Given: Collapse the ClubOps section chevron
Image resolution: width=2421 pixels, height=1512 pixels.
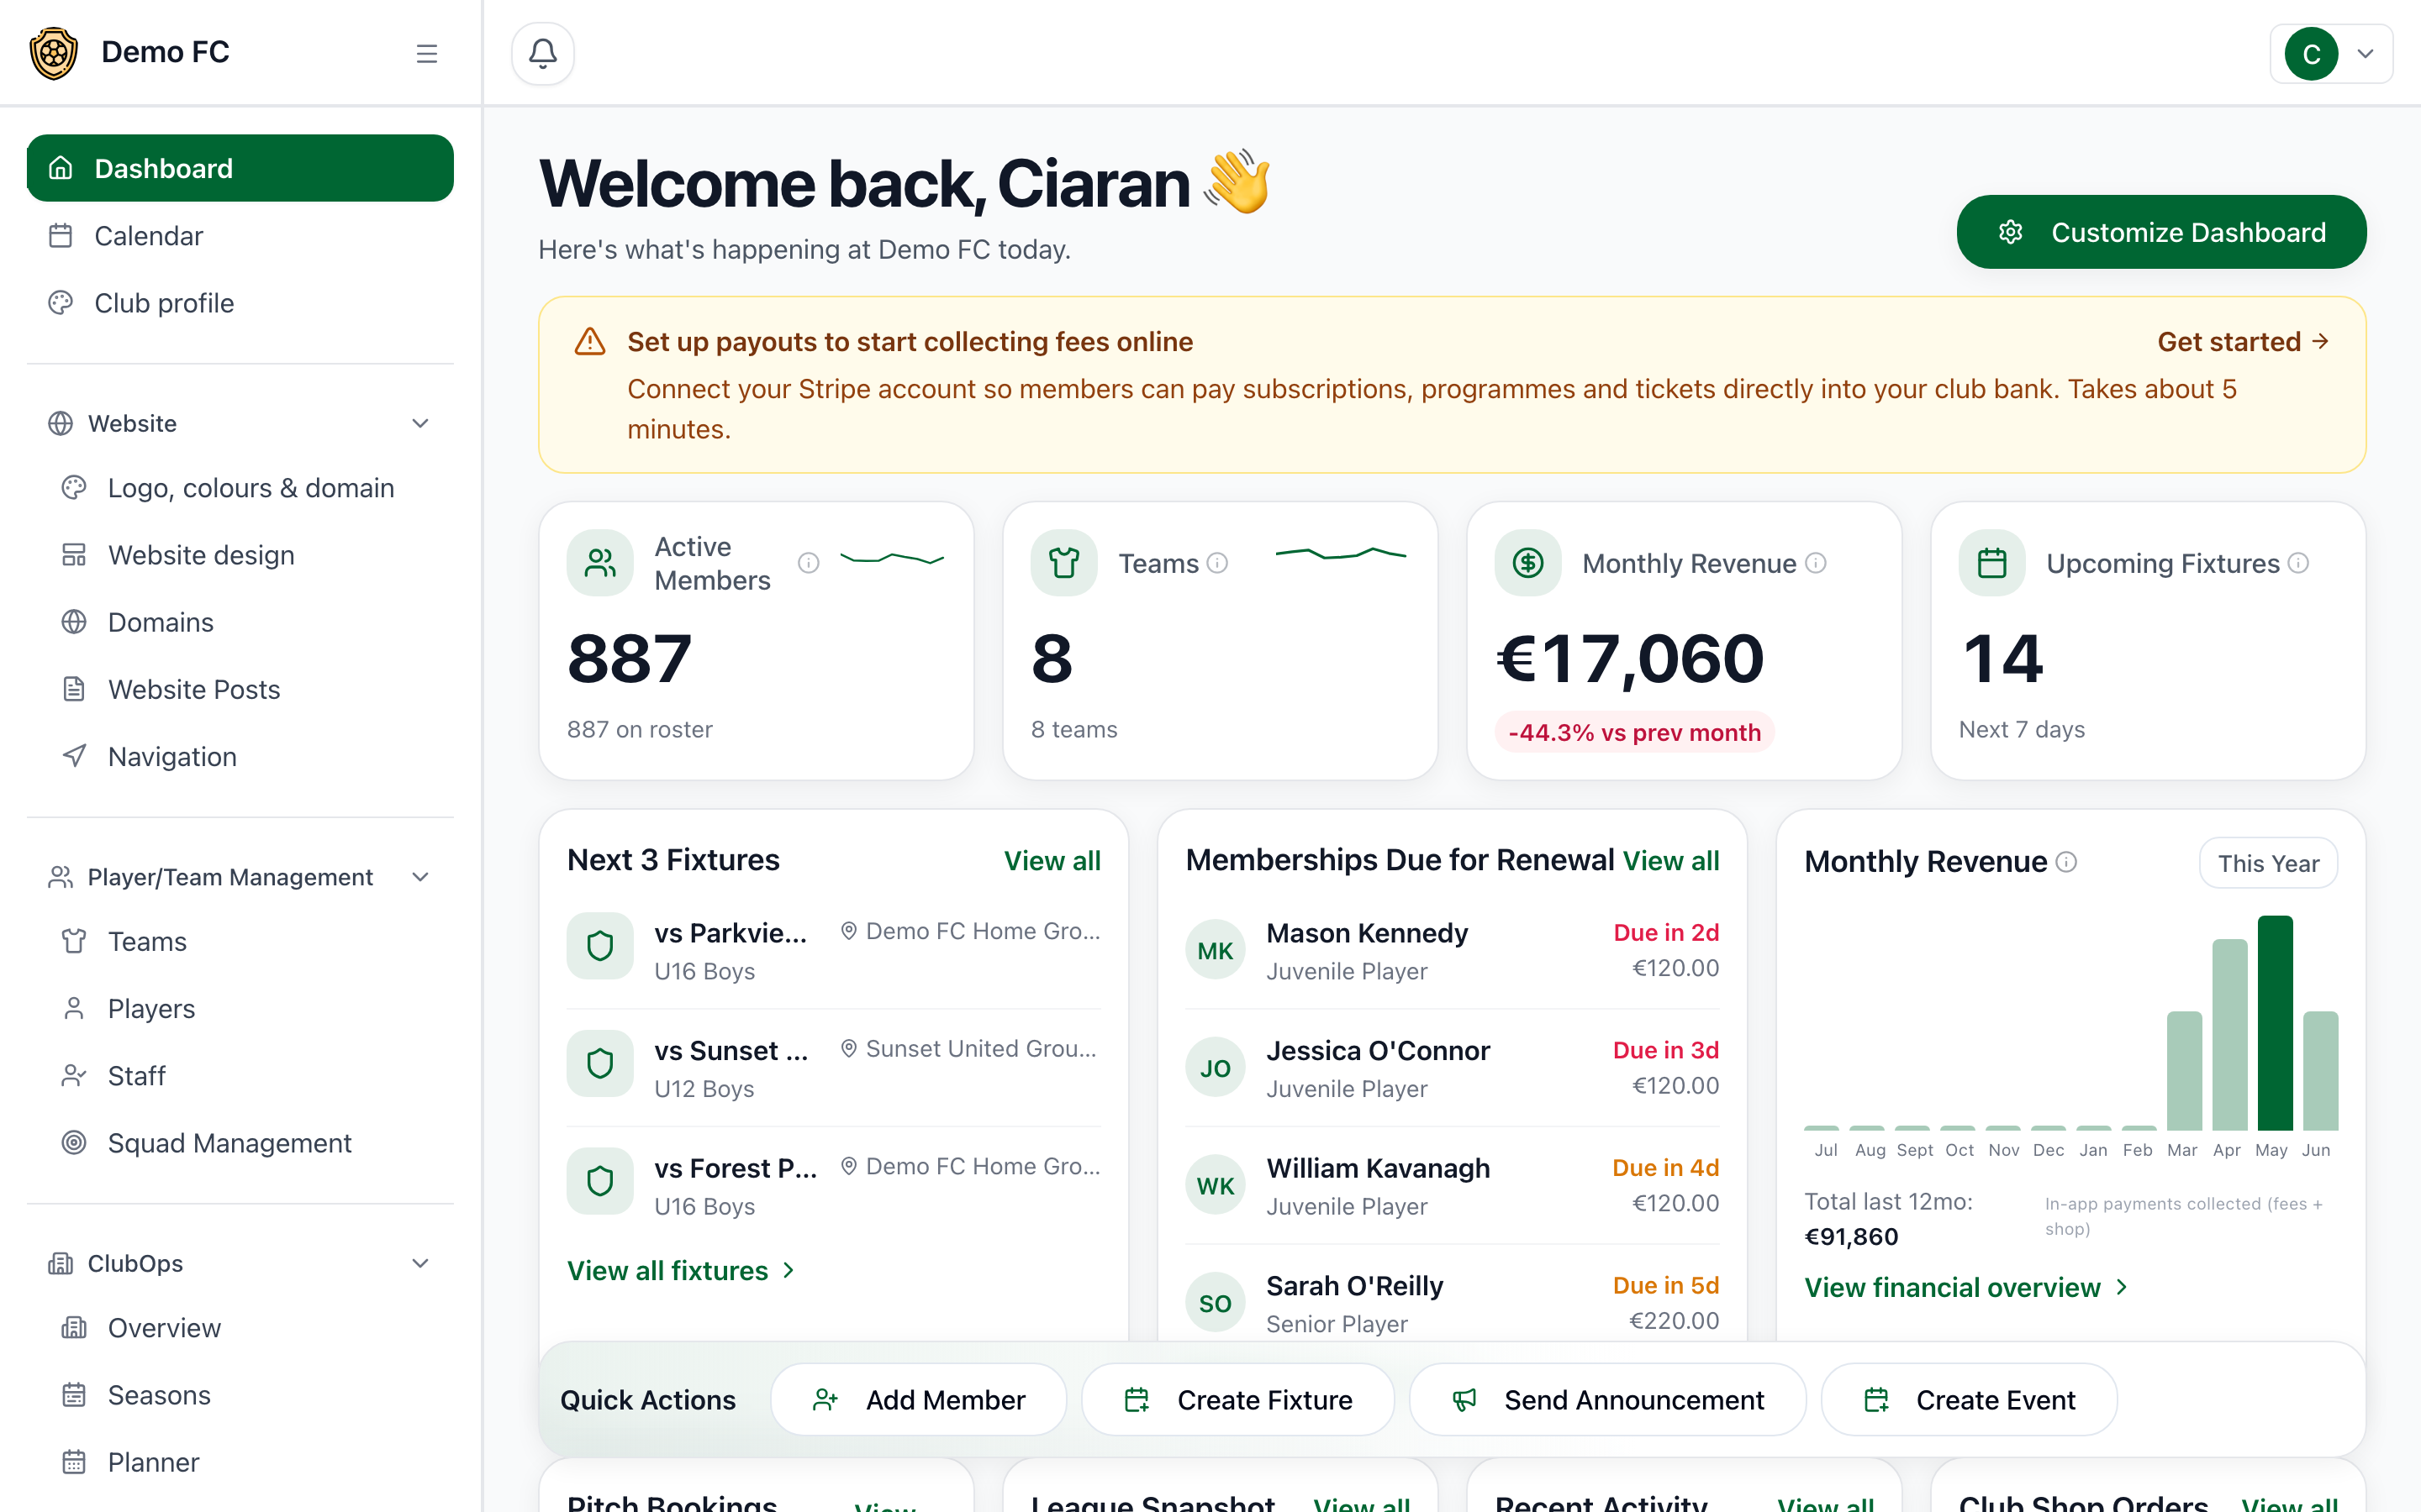Looking at the screenshot, I should (421, 1263).
